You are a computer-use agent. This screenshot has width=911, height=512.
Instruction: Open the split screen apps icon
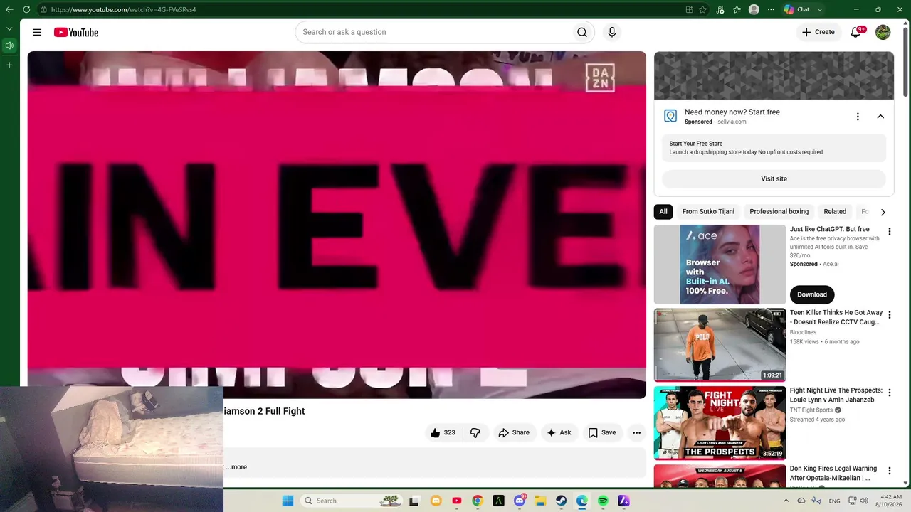coord(689,9)
